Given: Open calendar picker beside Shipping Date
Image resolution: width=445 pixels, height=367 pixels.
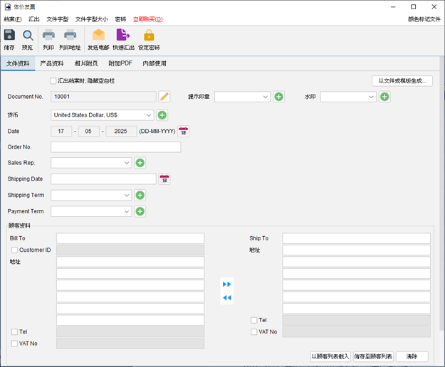Looking at the screenshot, I should (164, 179).
